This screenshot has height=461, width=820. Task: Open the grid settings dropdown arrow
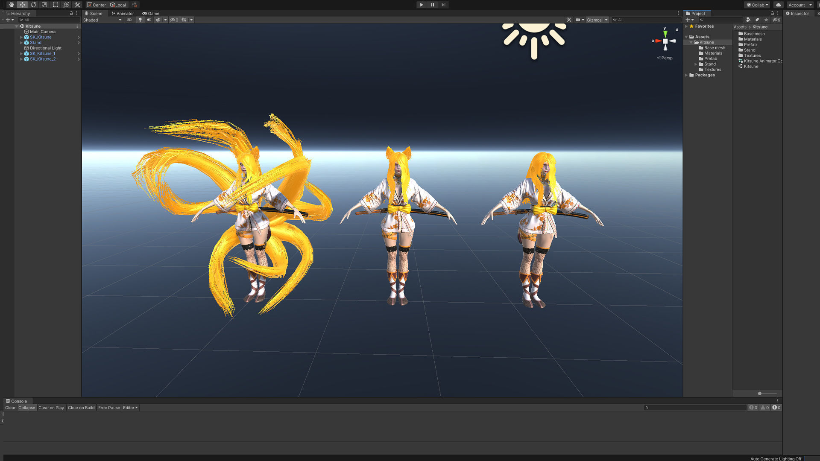point(191,20)
